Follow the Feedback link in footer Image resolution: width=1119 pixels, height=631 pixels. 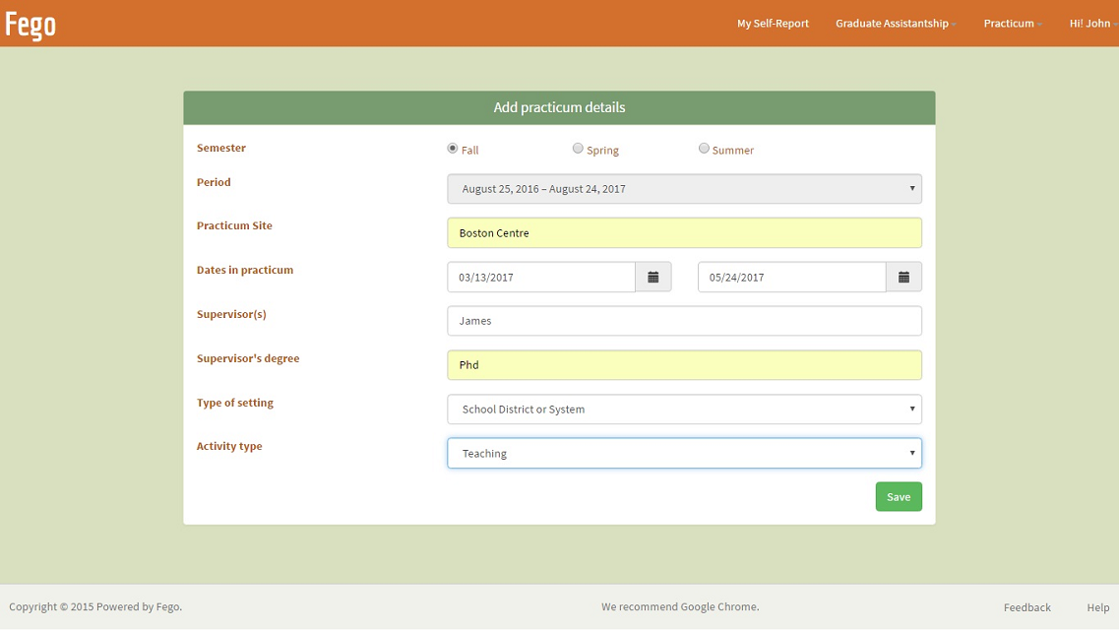click(1026, 607)
